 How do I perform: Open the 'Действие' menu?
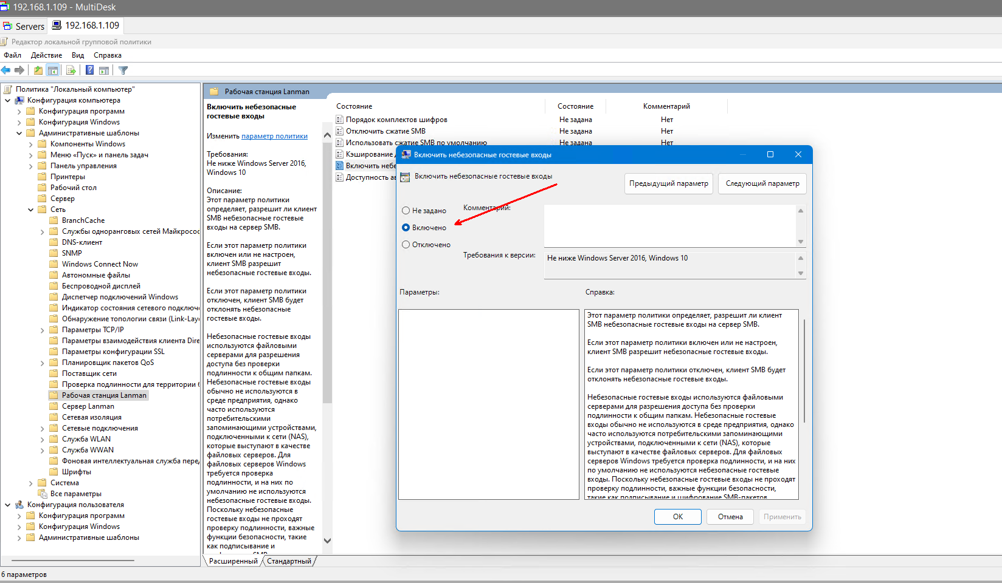pyautogui.click(x=46, y=55)
